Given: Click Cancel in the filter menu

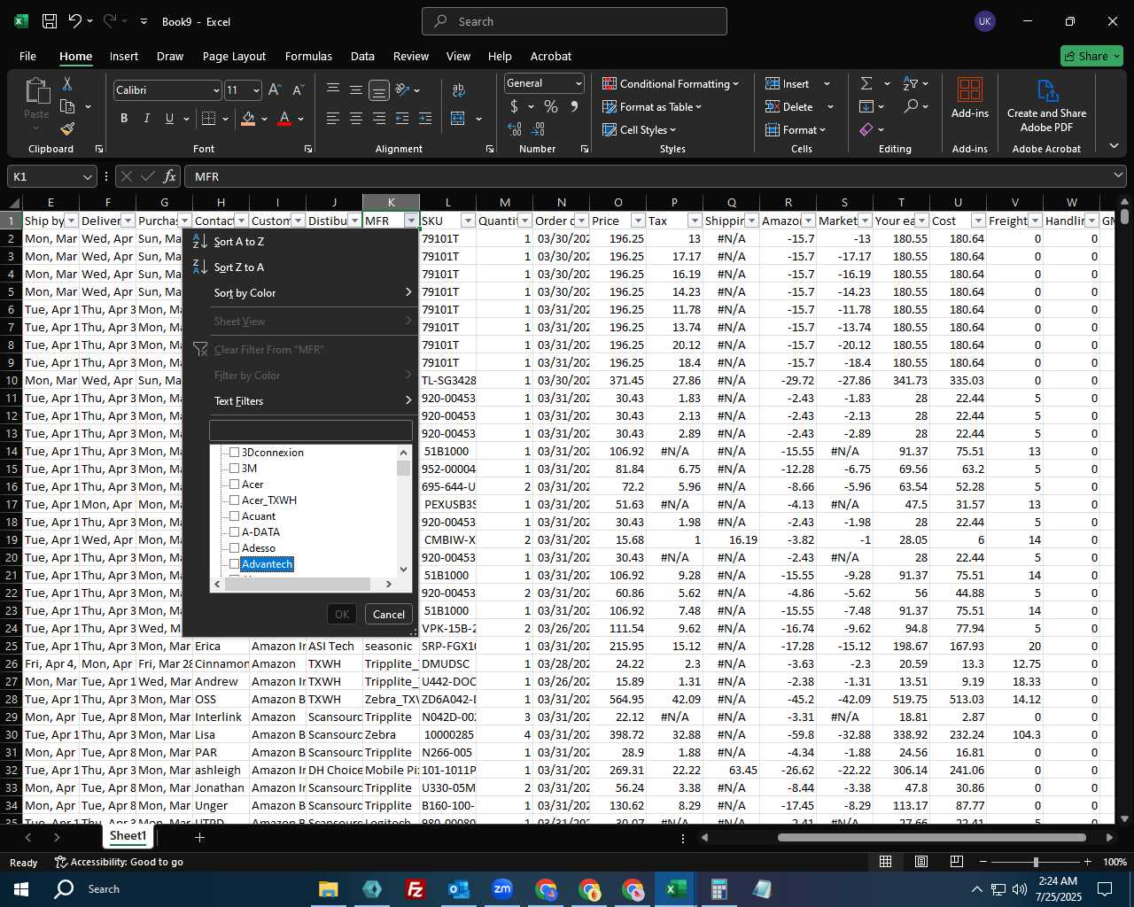Looking at the screenshot, I should tap(389, 614).
